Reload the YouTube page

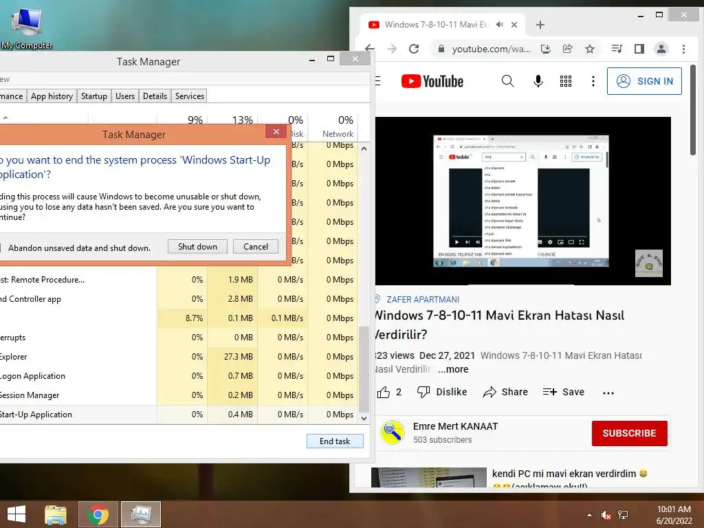[x=414, y=49]
